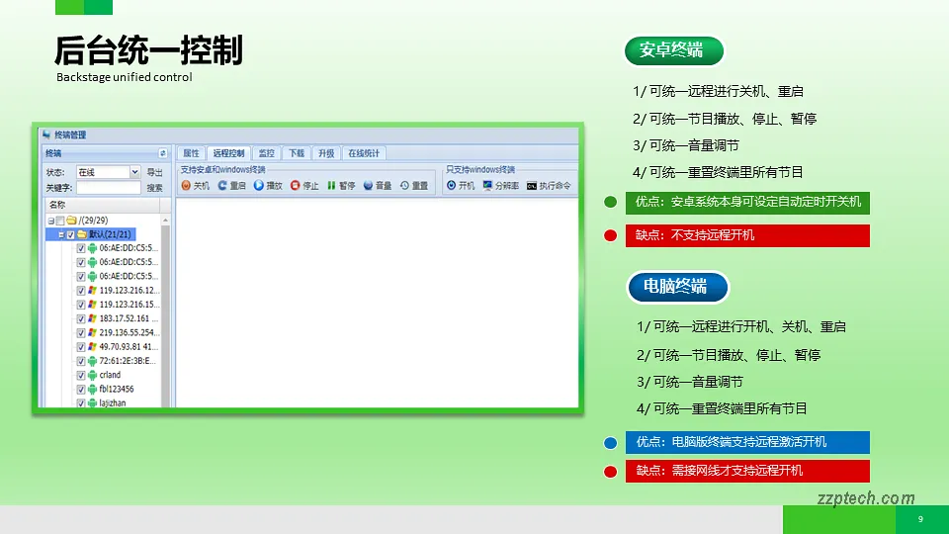This screenshot has width=949, height=534.
Task: Uncheck the 183.17.52.161 terminal checkbox
Action: pyautogui.click(x=80, y=318)
